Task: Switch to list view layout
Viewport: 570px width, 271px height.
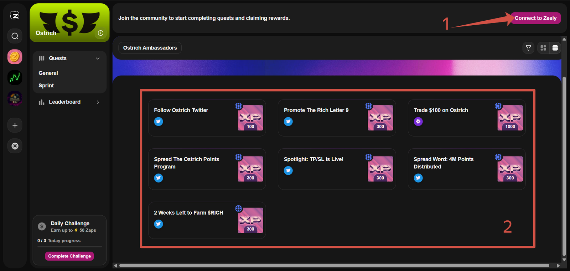Action: click(x=555, y=48)
